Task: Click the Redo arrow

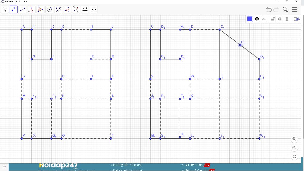Action: [276, 9]
